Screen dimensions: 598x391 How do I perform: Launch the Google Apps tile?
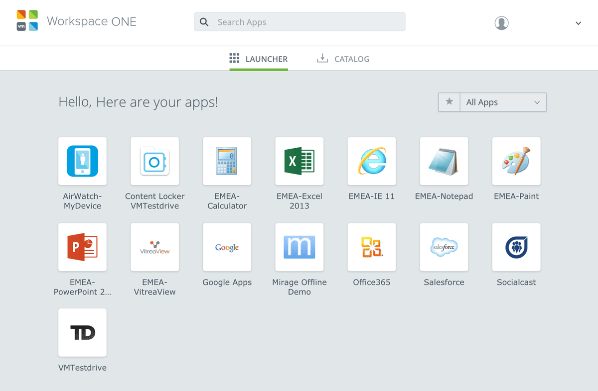coord(227,247)
